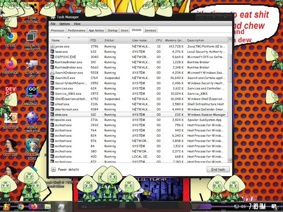Image resolution: width=283 pixels, height=212 pixels.
Task: Sort by the User name column header
Action: [x=141, y=40]
